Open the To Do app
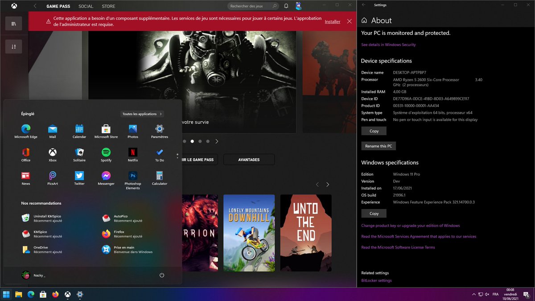This screenshot has height=301, width=535. [160, 155]
